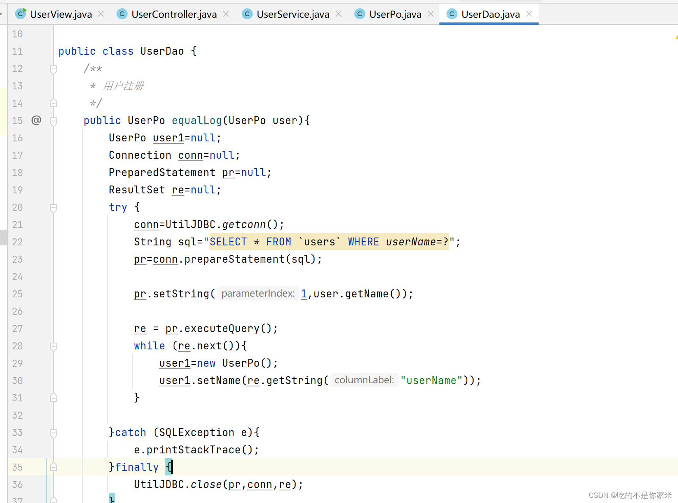Click the green class icon on UserView.java tab
This screenshot has height=503, width=678.
point(20,14)
